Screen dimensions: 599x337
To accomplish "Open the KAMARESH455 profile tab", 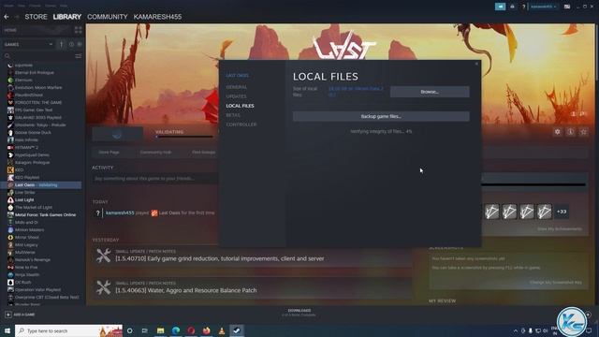I will [x=157, y=17].
